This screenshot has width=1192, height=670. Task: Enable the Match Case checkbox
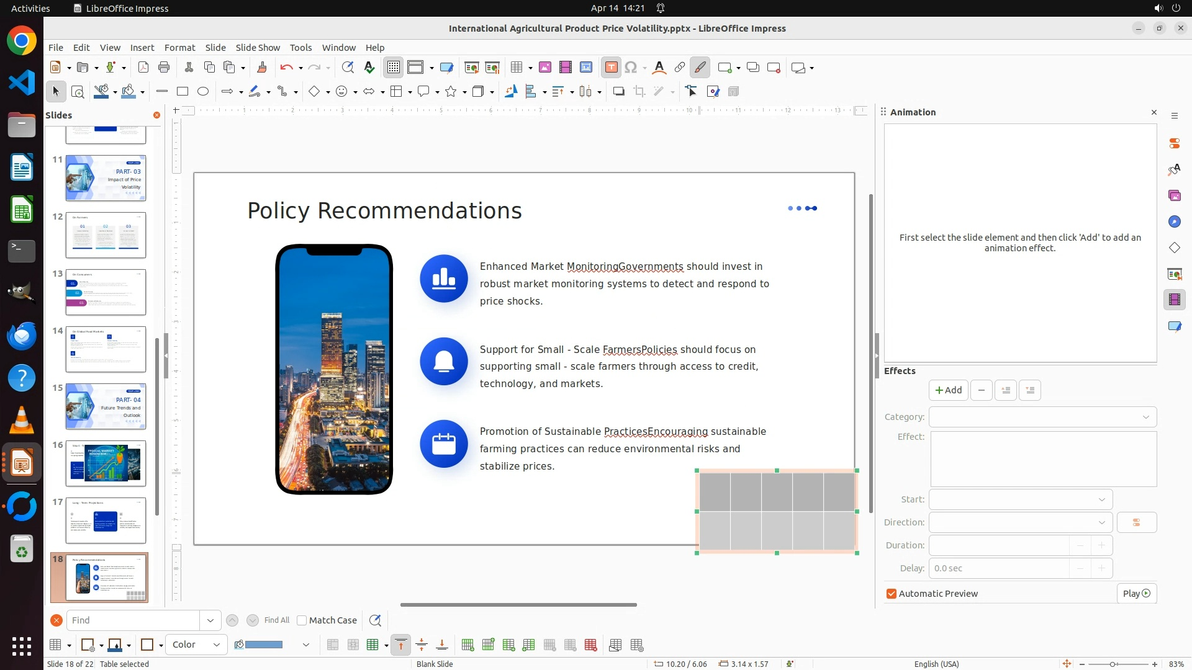(x=302, y=620)
